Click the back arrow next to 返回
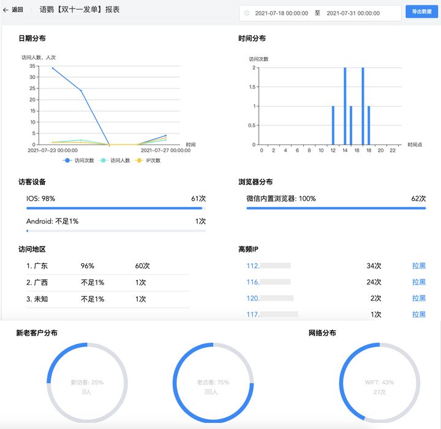441x429 pixels. [x=6, y=10]
